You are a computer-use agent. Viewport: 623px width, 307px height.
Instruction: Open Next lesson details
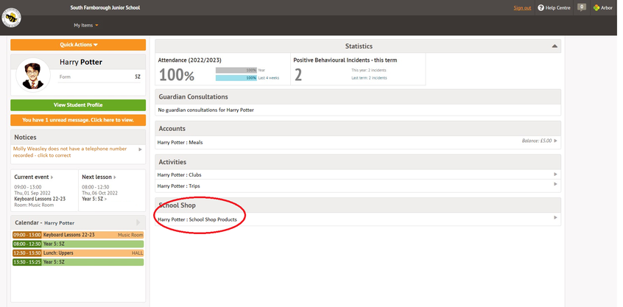coord(99,177)
